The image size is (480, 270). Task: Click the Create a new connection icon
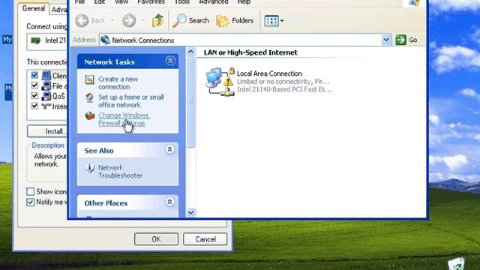point(89,79)
